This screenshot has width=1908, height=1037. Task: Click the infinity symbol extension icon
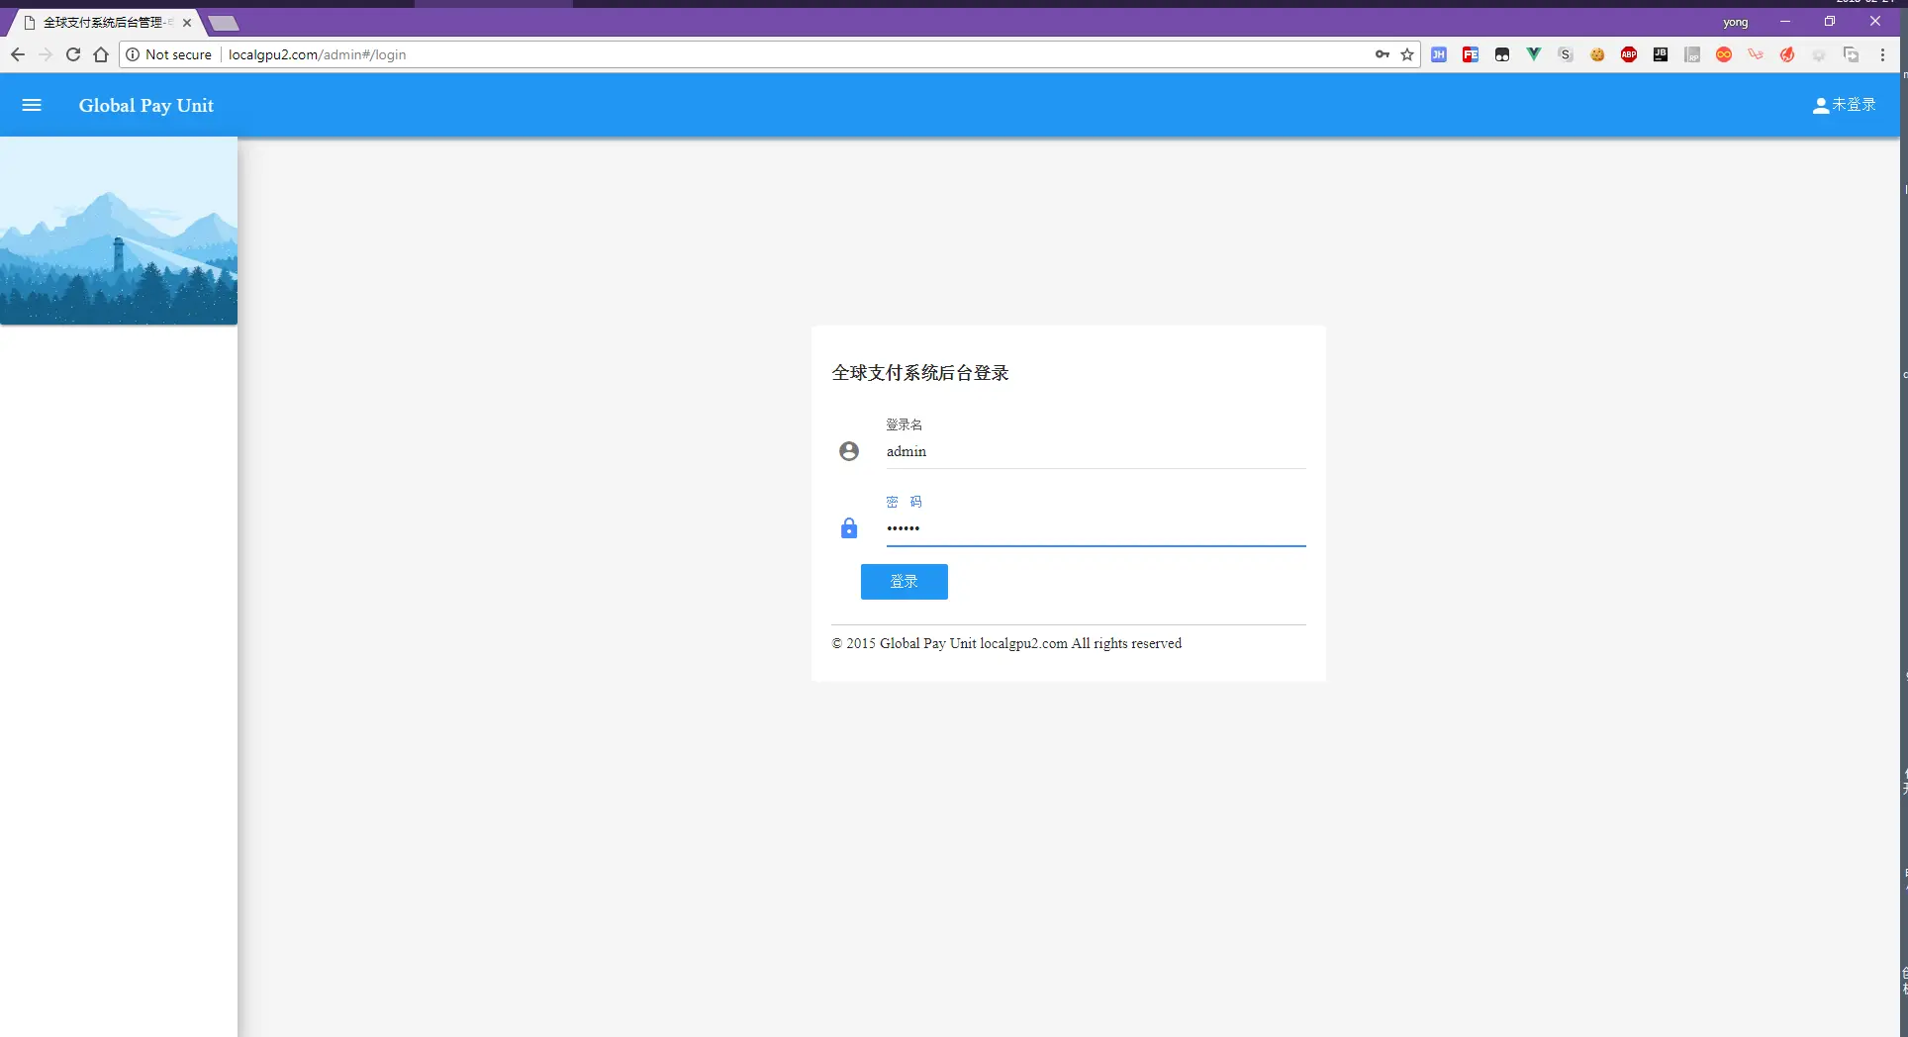(x=1723, y=54)
